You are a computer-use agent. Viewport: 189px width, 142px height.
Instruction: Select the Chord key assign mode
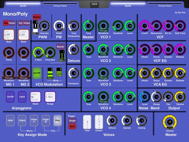pyautogui.click(x=22, y=121)
